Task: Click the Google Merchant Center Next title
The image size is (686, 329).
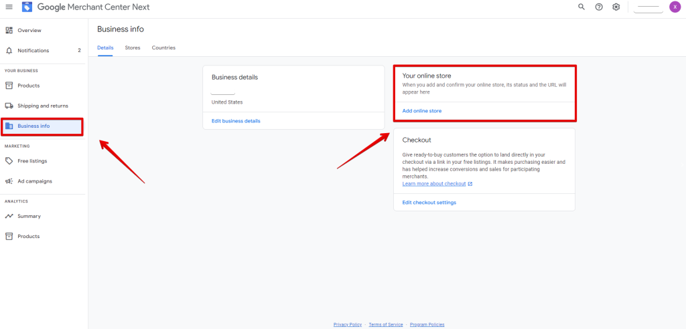Action: pos(93,7)
